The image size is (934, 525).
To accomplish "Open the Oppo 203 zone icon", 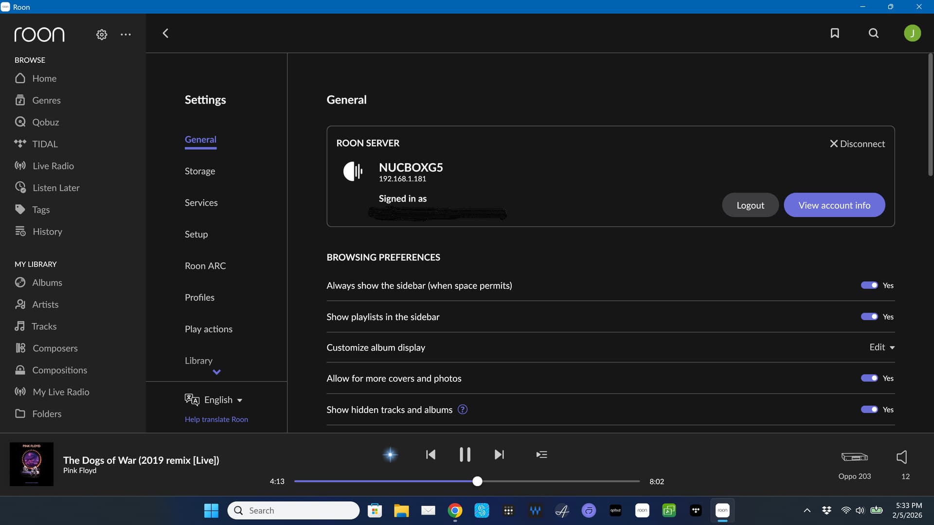I will point(854,457).
